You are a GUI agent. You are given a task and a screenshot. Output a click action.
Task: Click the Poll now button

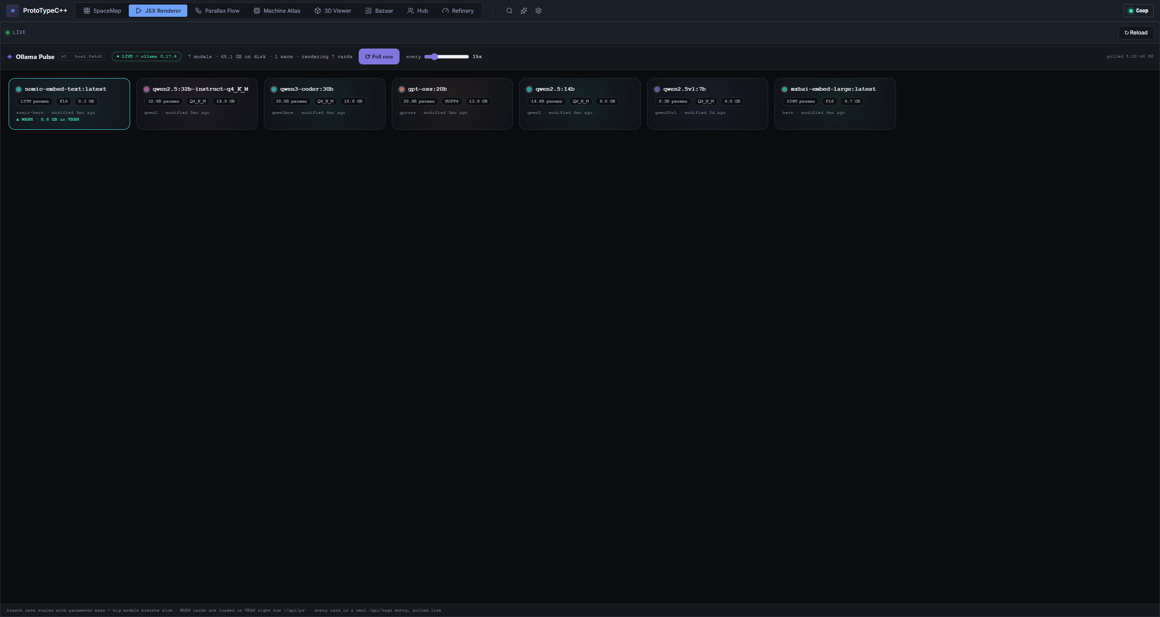pyautogui.click(x=379, y=57)
